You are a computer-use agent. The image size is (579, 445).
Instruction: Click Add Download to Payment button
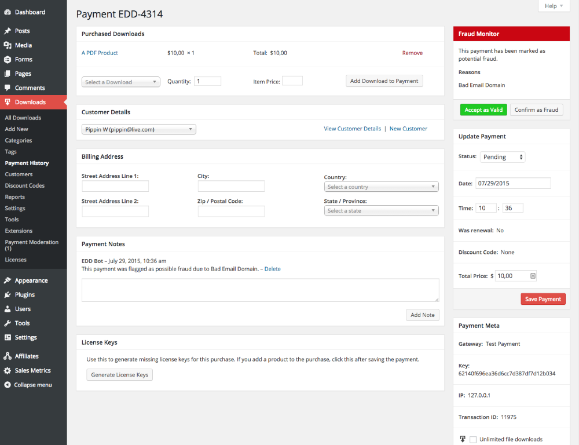coord(384,81)
